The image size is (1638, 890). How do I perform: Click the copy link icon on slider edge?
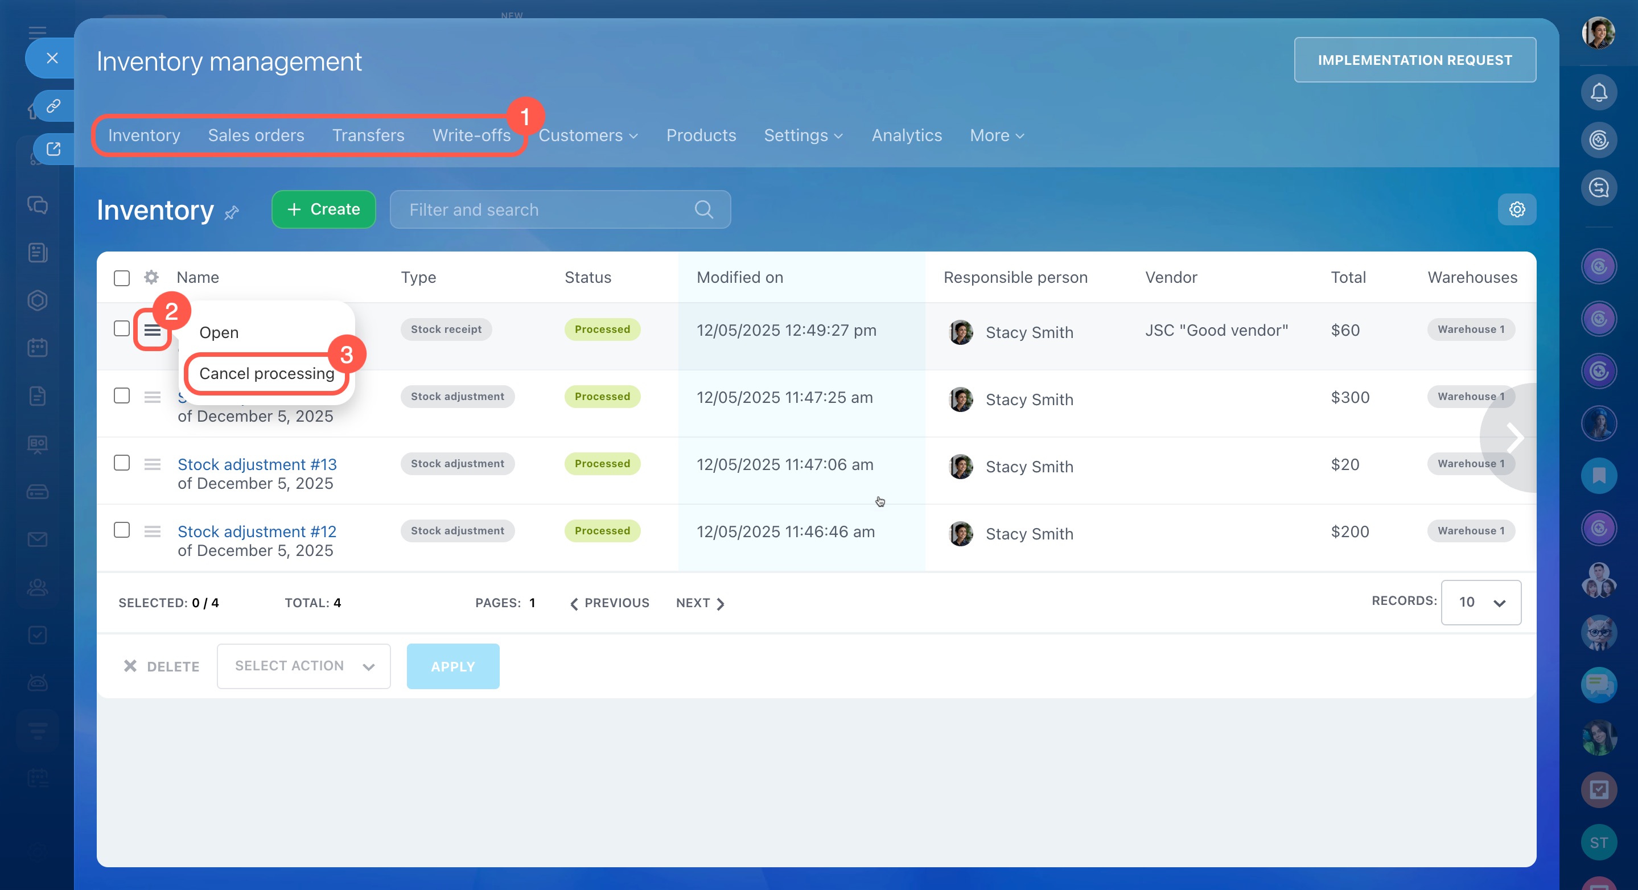[53, 105]
